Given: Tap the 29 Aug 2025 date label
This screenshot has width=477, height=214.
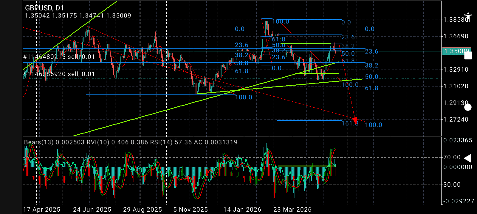Looking at the screenshot, I should point(143,210).
